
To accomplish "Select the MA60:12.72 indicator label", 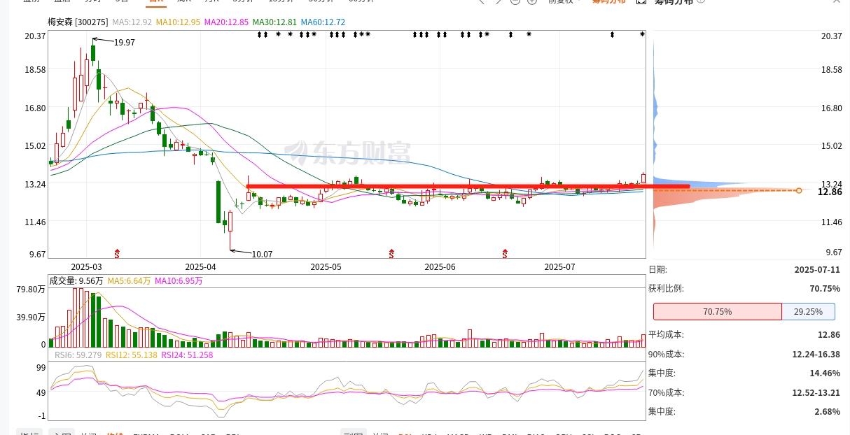I will [323, 22].
